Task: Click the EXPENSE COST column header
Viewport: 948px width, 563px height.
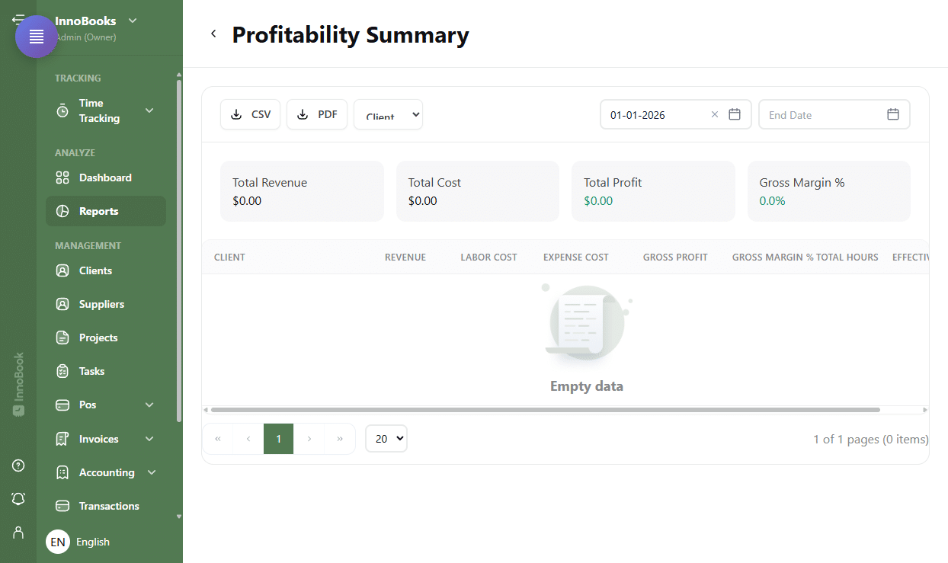Action: pos(576,258)
